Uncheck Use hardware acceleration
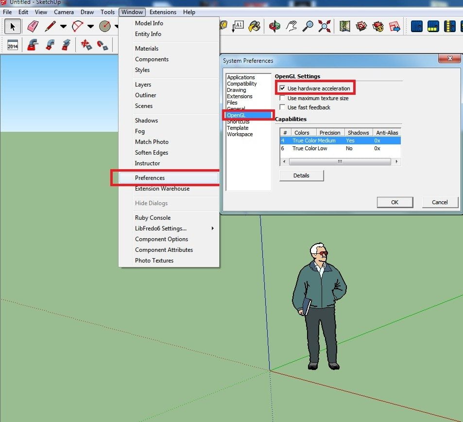 (x=282, y=88)
